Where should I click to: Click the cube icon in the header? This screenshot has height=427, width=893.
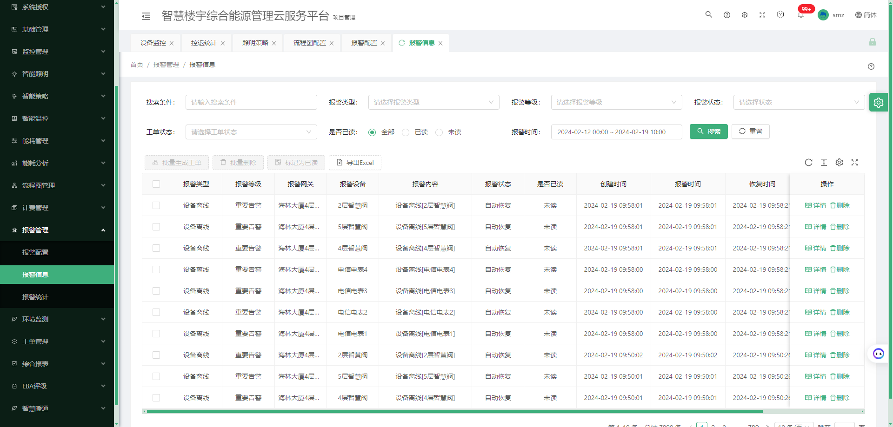click(x=745, y=15)
